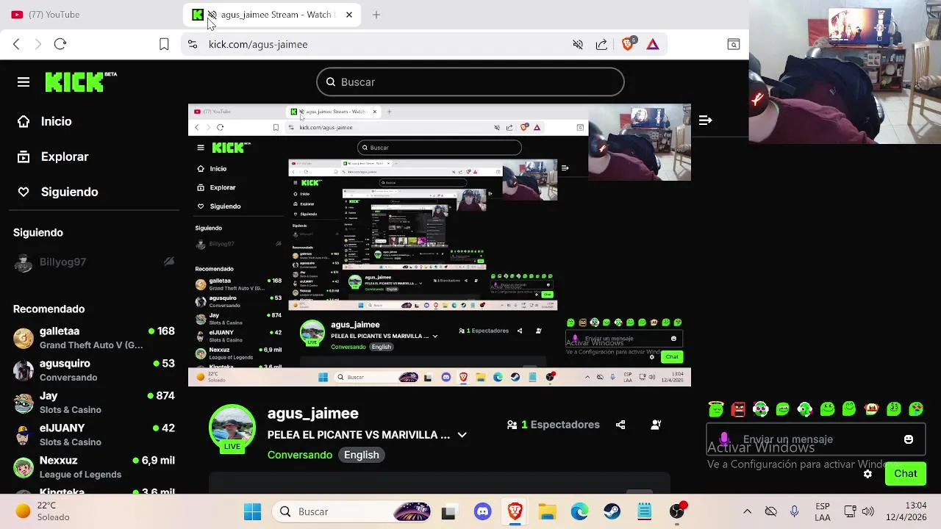Click the purple microphone icon in chat
Screen dimensions: 941x529
click(x=724, y=439)
